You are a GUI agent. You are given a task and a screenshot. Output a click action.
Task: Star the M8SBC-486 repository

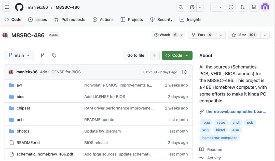tap(243, 35)
